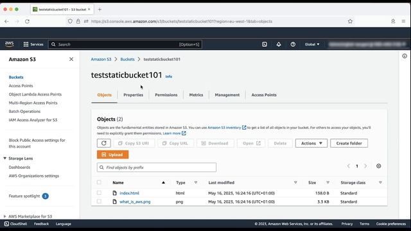Click the Amazon S3 breadcrumb link
This screenshot has height=231, width=411.
(101, 59)
